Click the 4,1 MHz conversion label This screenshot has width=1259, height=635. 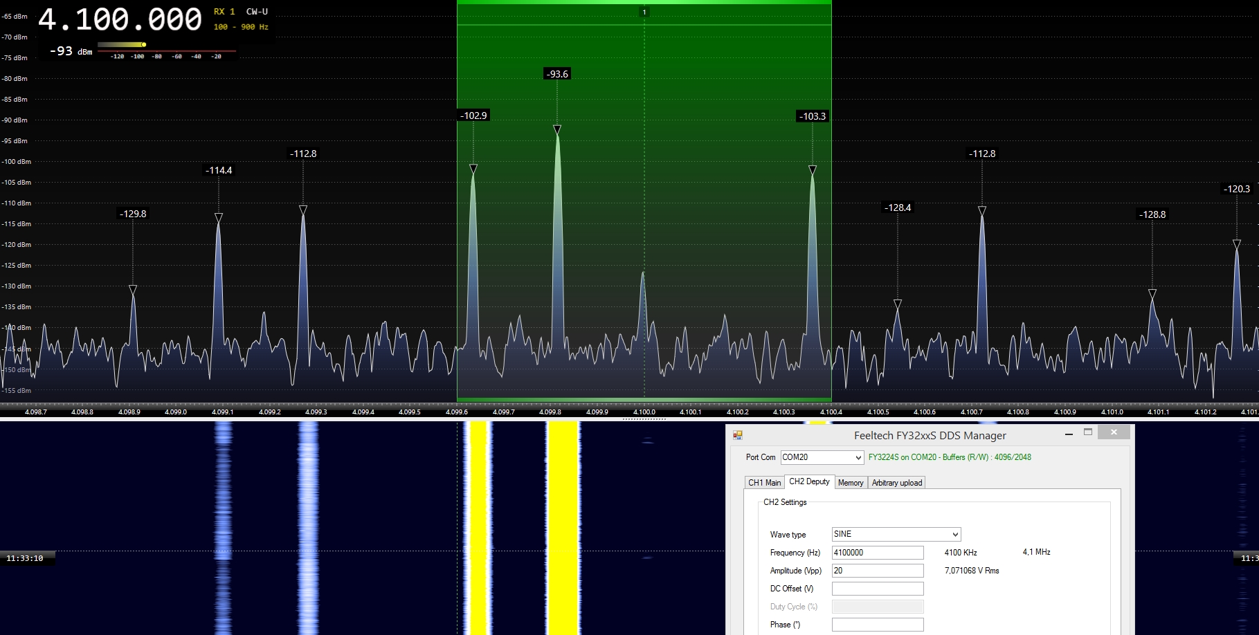pos(1036,552)
